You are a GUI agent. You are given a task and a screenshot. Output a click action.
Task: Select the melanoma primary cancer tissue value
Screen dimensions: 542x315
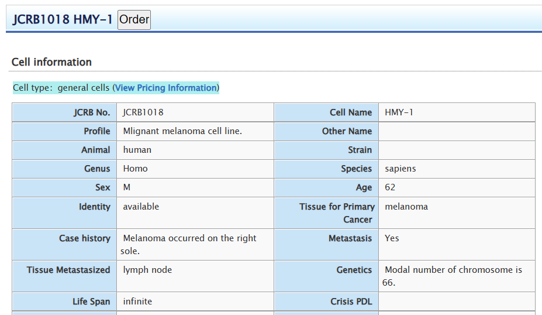click(x=406, y=207)
